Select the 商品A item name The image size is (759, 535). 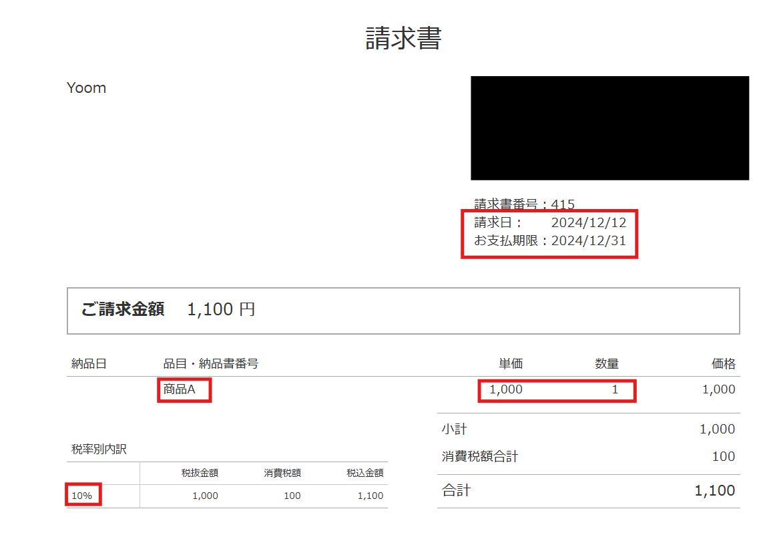click(179, 389)
